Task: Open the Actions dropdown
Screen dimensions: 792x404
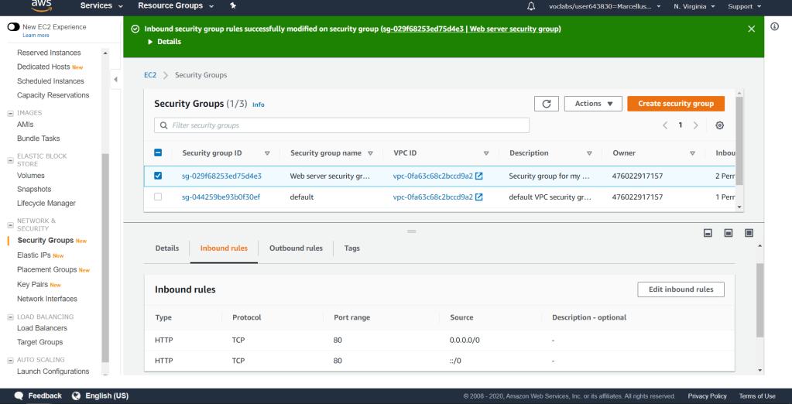Action: [x=593, y=104]
